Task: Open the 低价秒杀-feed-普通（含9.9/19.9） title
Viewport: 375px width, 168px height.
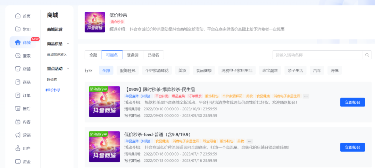Action: click(x=157, y=135)
